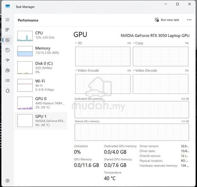197x187 pixels.
Task: Select the Performance page icon
Action: 7,40
